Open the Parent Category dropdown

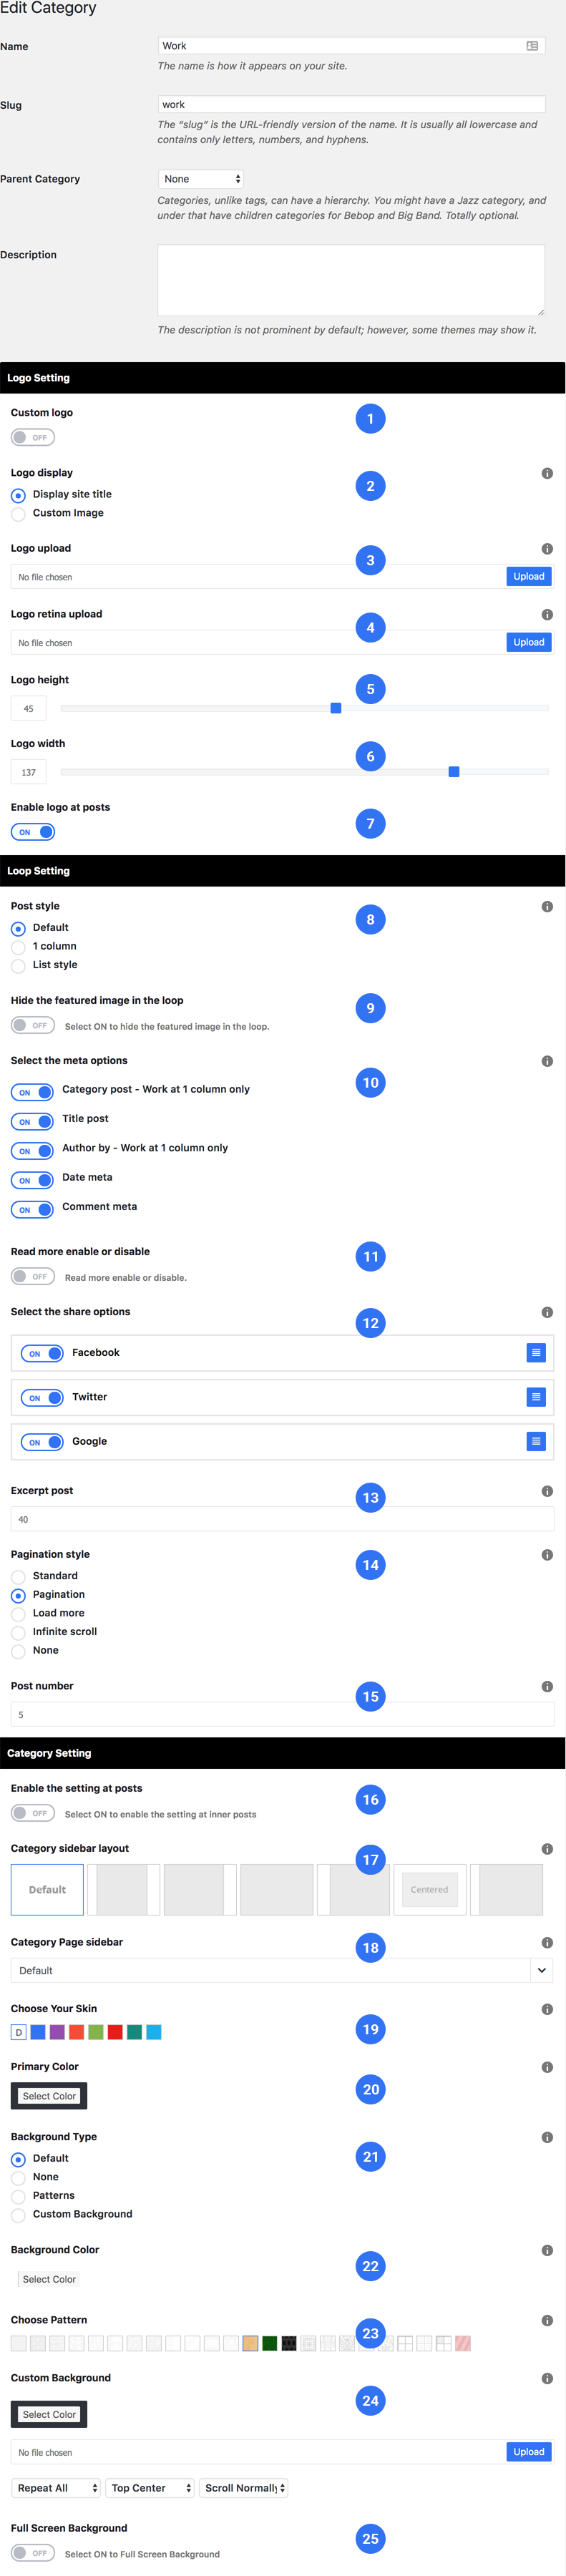201,179
